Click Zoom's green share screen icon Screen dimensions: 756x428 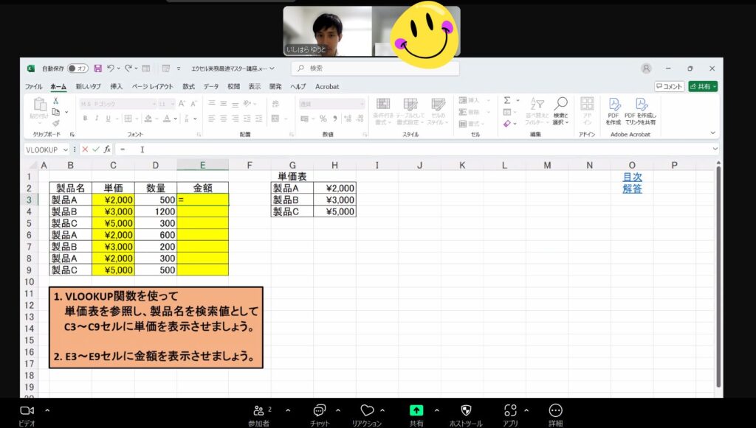[416, 410]
